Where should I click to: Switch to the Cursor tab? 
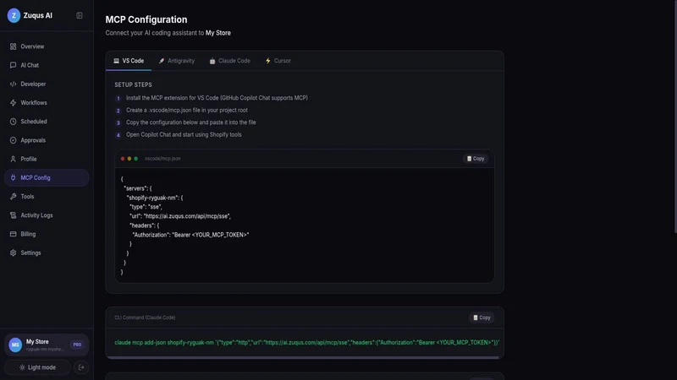pos(278,61)
